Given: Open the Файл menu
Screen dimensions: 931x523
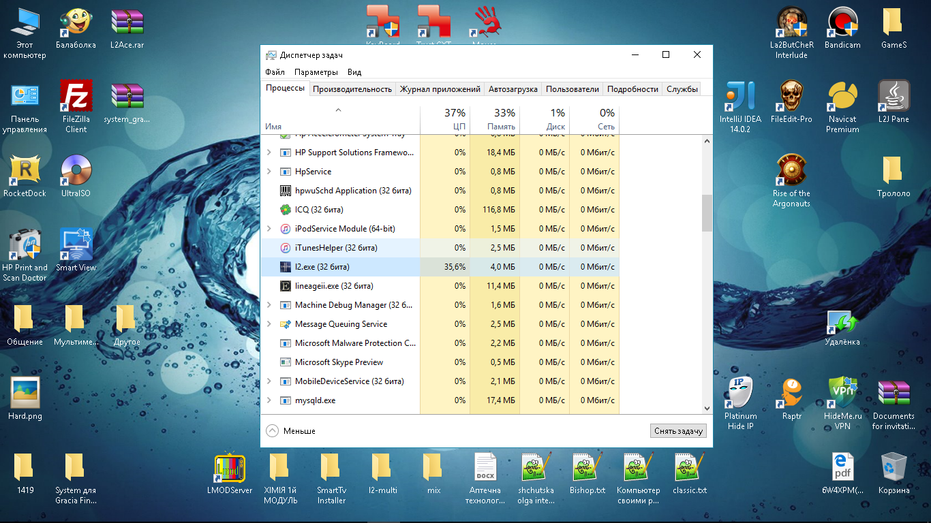Looking at the screenshot, I should tap(275, 72).
